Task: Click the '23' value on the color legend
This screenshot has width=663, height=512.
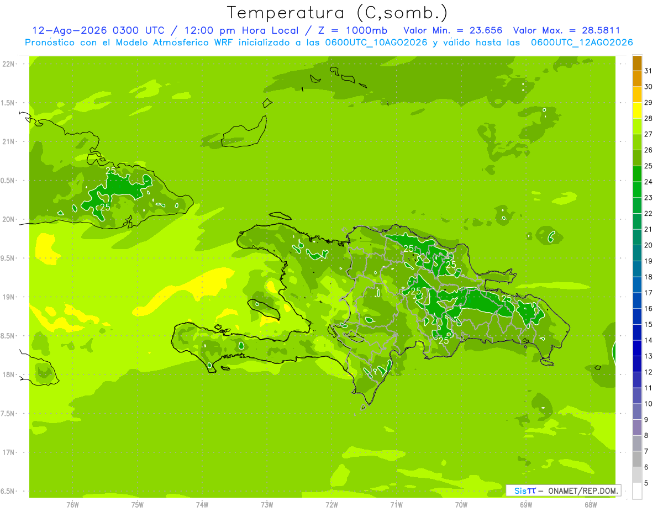Action: coord(649,198)
